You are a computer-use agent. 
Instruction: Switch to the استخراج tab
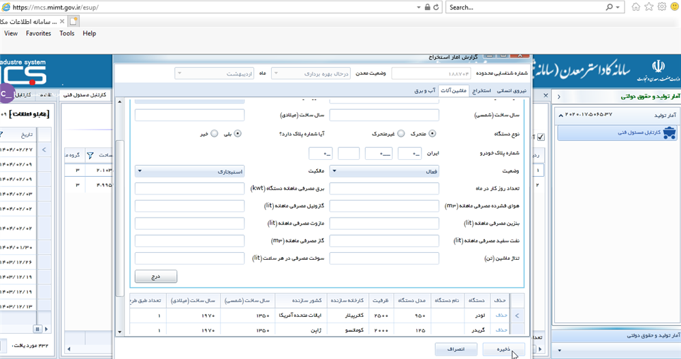pyautogui.click(x=481, y=90)
